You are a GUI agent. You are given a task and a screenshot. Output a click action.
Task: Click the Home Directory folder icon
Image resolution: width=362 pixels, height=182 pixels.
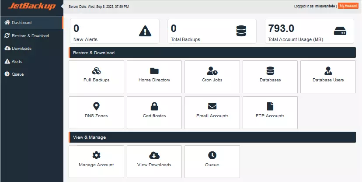pyautogui.click(x=154, y=71)
